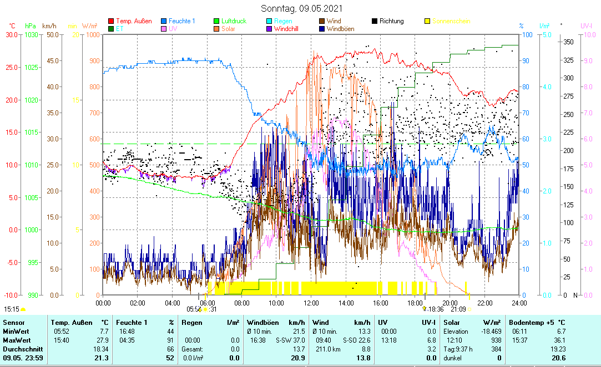Select the brown Wind legend square
Screen dimensions: 601x367
tap(322, 22)
